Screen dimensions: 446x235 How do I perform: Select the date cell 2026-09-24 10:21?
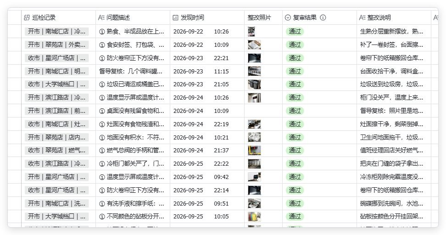pos(207,137)
